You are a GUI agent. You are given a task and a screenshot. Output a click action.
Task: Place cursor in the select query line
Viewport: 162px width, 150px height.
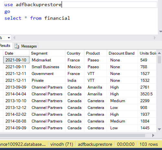(x=37, y=18)
